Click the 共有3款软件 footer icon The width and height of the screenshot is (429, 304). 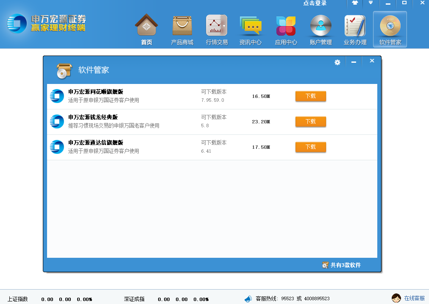tap(325, 265)
